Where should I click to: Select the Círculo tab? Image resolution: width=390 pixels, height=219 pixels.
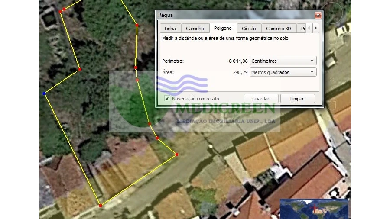tap(249, 29)
